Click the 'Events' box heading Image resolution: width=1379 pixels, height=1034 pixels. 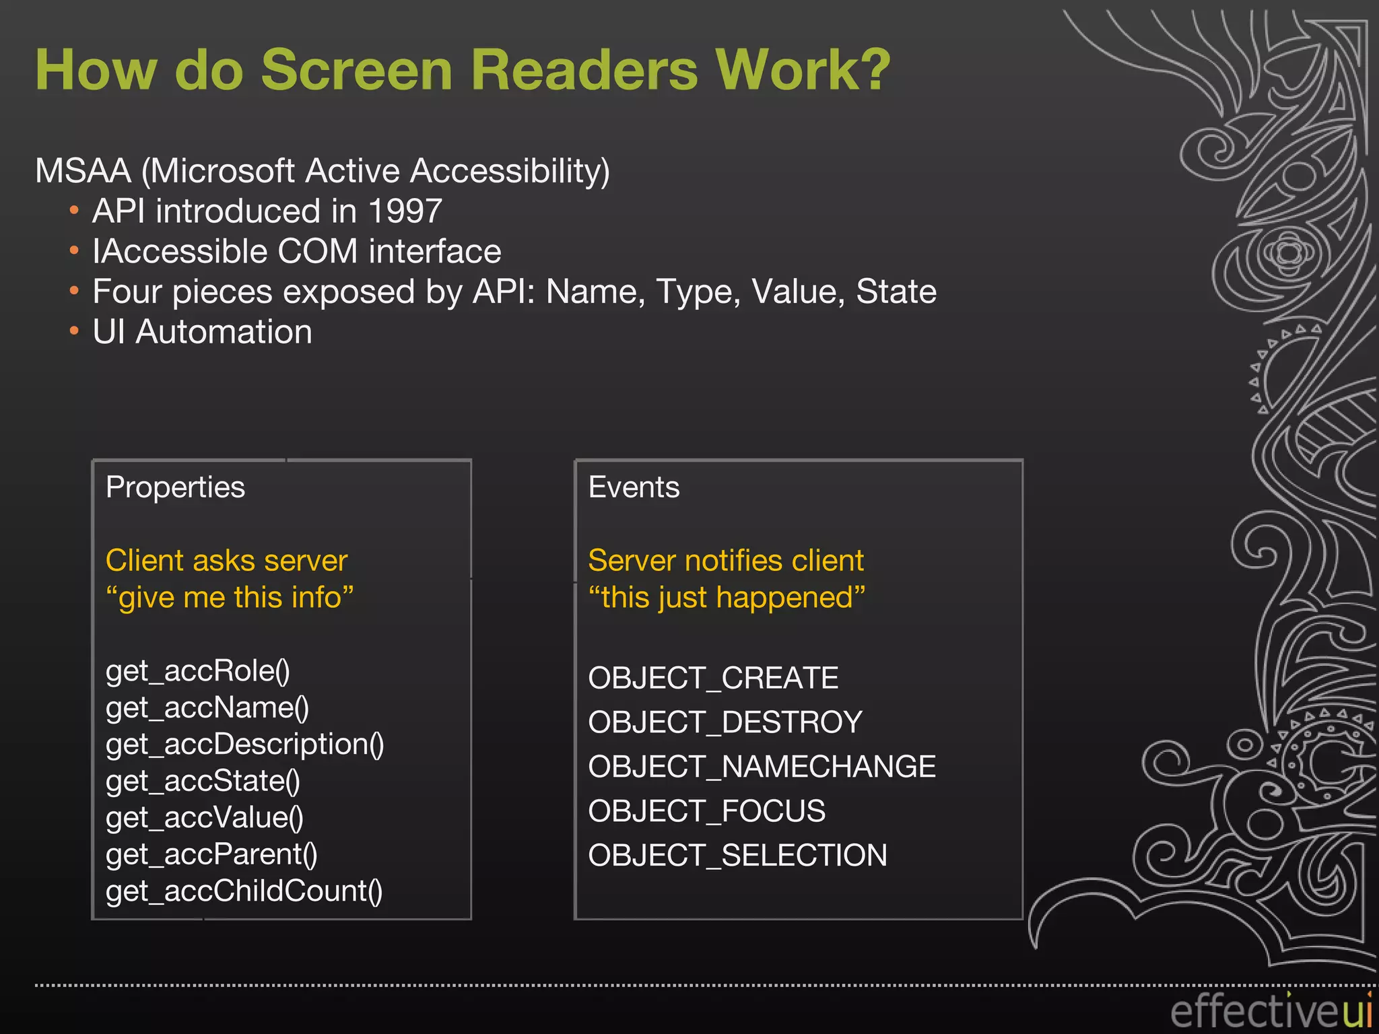point(634,487)
